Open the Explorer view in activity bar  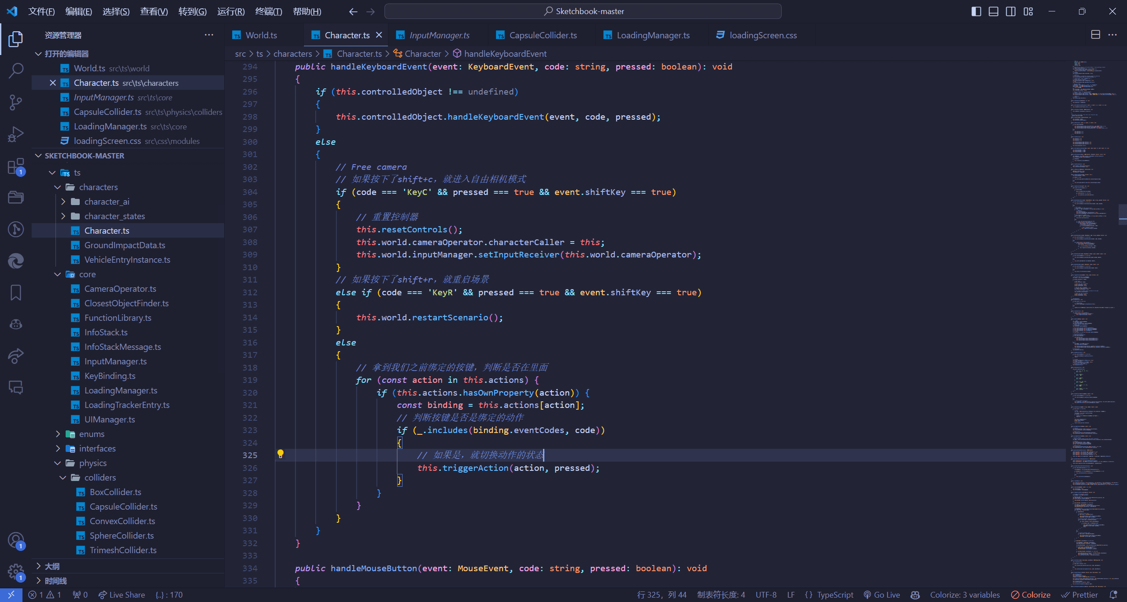pos(16,39)
